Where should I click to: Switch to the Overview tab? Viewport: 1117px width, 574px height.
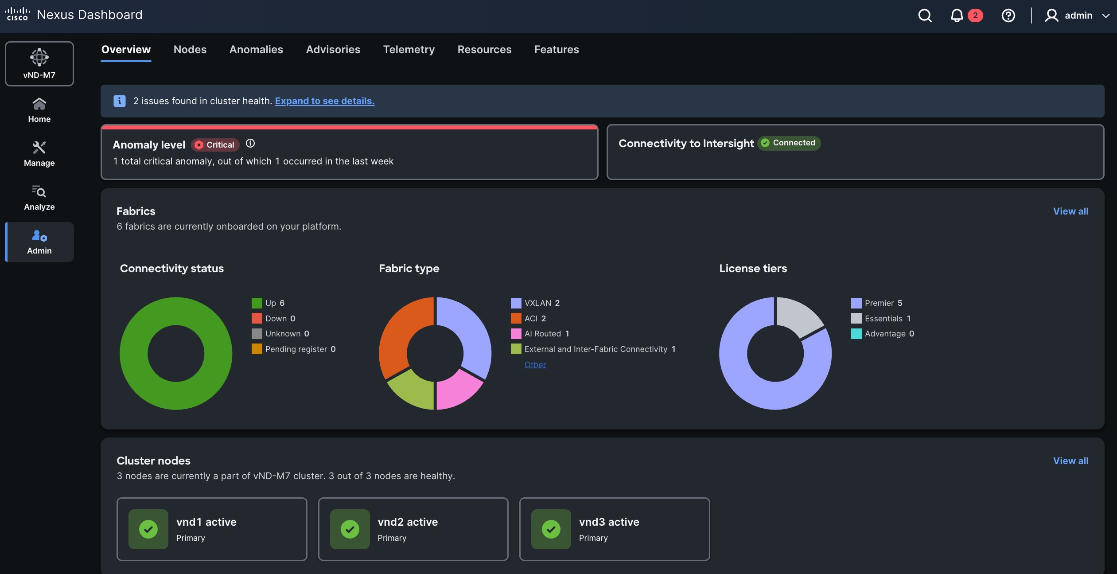point(126,50)
